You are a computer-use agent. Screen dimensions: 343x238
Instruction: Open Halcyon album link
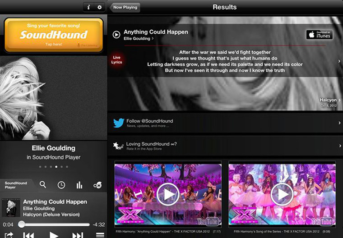pos(330,100)
